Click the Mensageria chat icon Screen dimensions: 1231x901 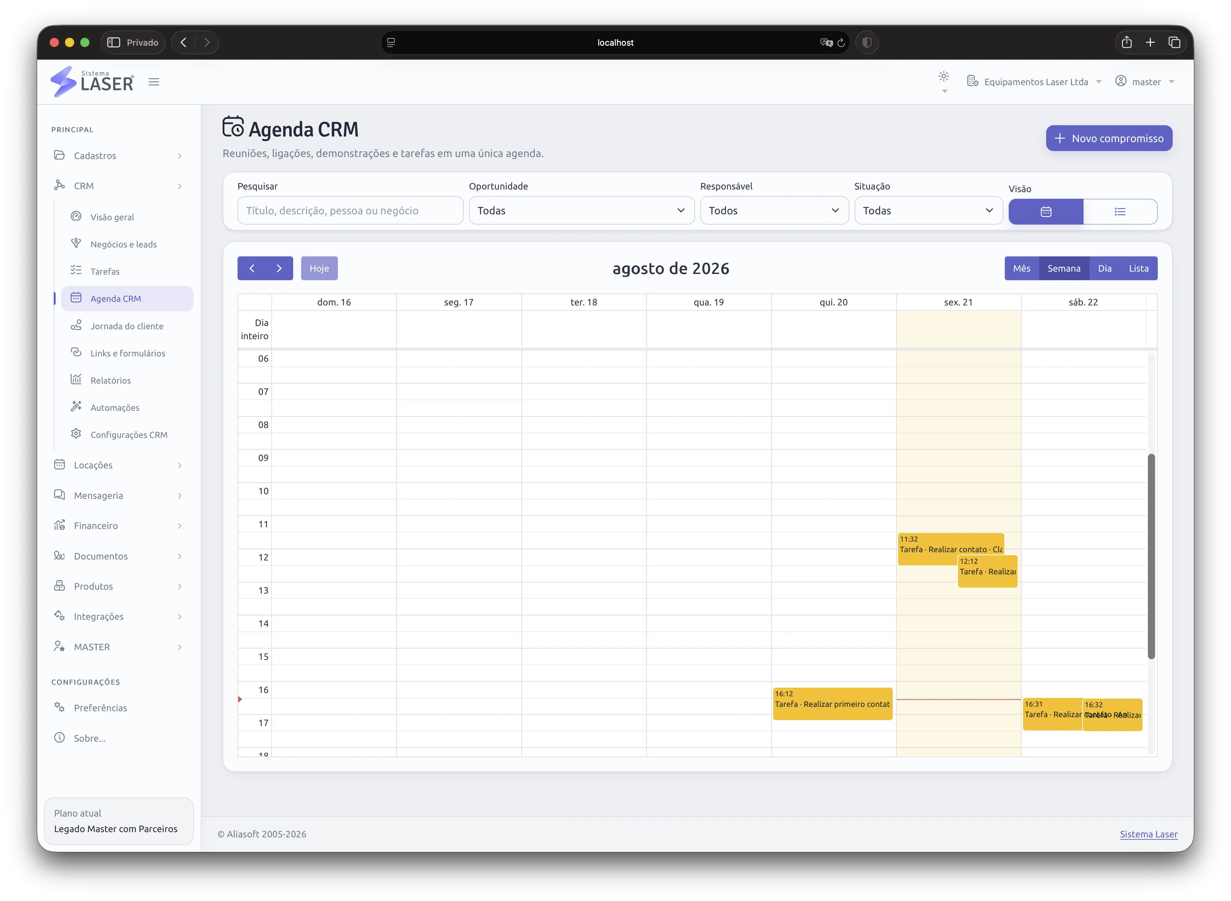(x=59, y=495)
